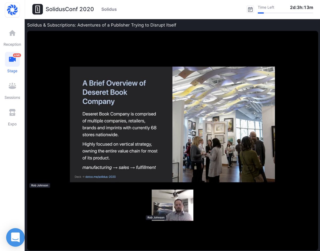
Task: Open the Reception home icon
Action: tap(12, 33)
